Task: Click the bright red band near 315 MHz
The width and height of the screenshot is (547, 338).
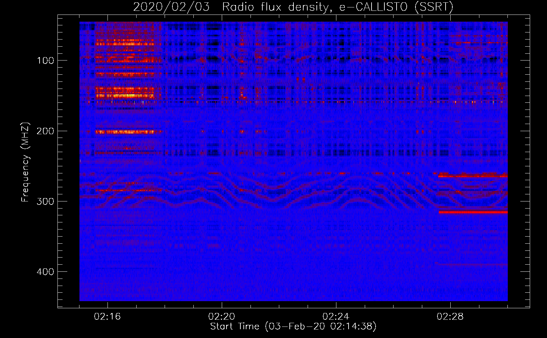Action: click(473, 212)
